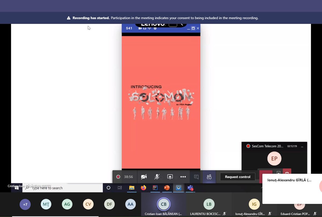Click the 38:56 meeting timer
322x217 pixels.
click(x=129, y=177)
